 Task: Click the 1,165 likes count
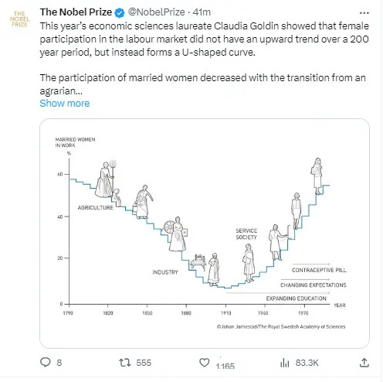pyautogui.click(x=225, y=366)
